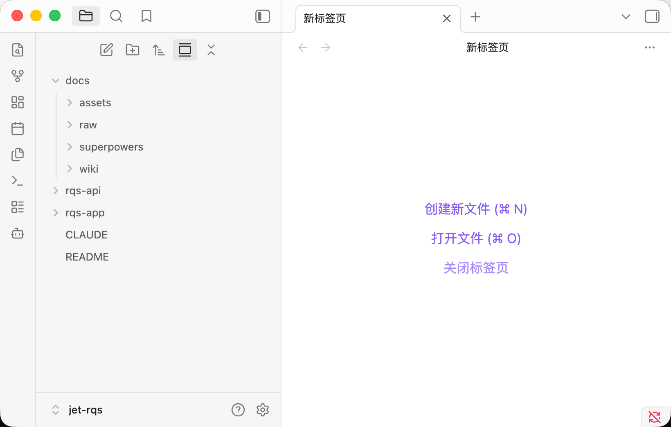
Task: Select the 新标签页 tab
Action: coord(368,18)
